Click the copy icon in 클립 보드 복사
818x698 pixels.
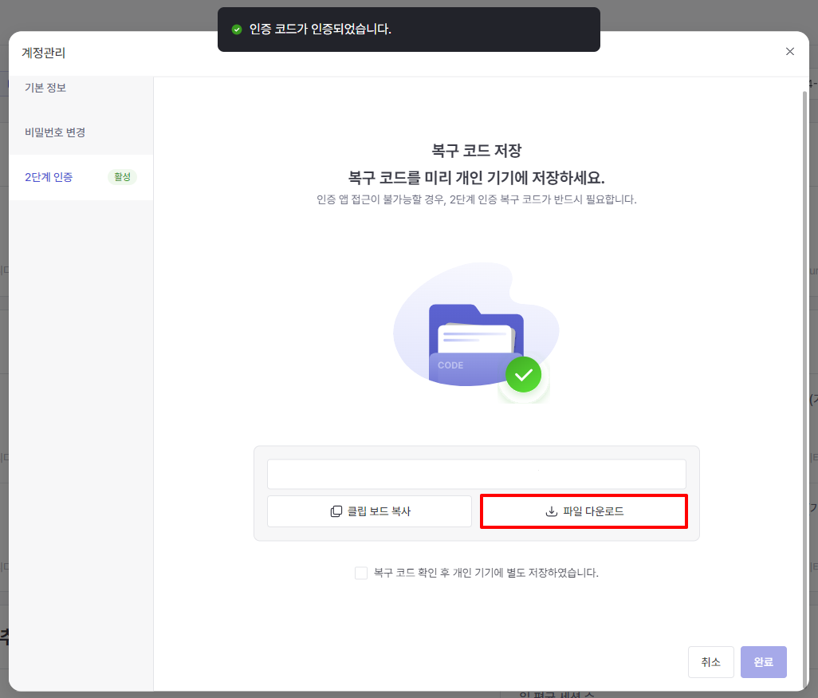(336, 511)
